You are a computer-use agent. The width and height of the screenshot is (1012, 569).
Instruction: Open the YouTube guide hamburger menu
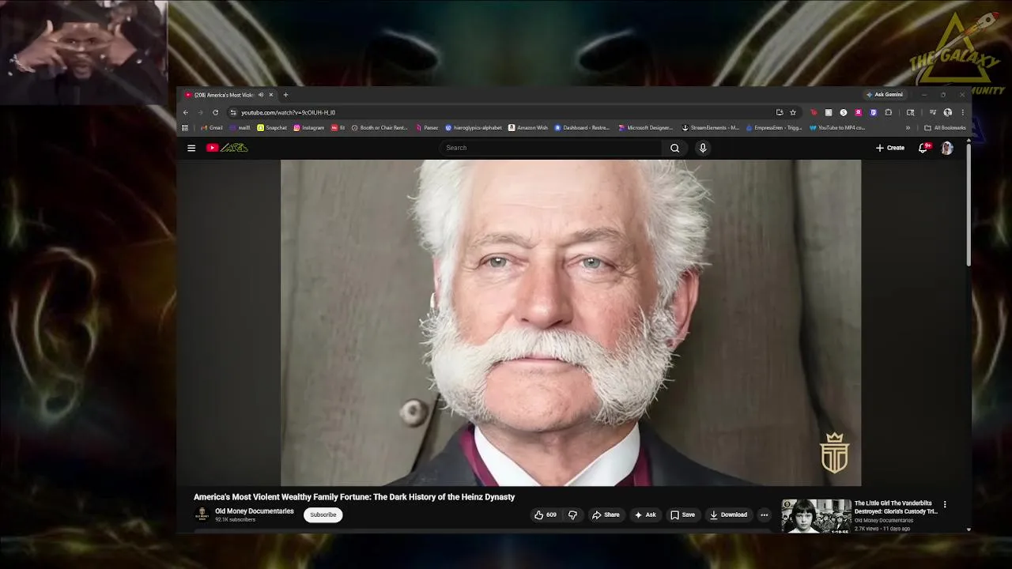191,148
